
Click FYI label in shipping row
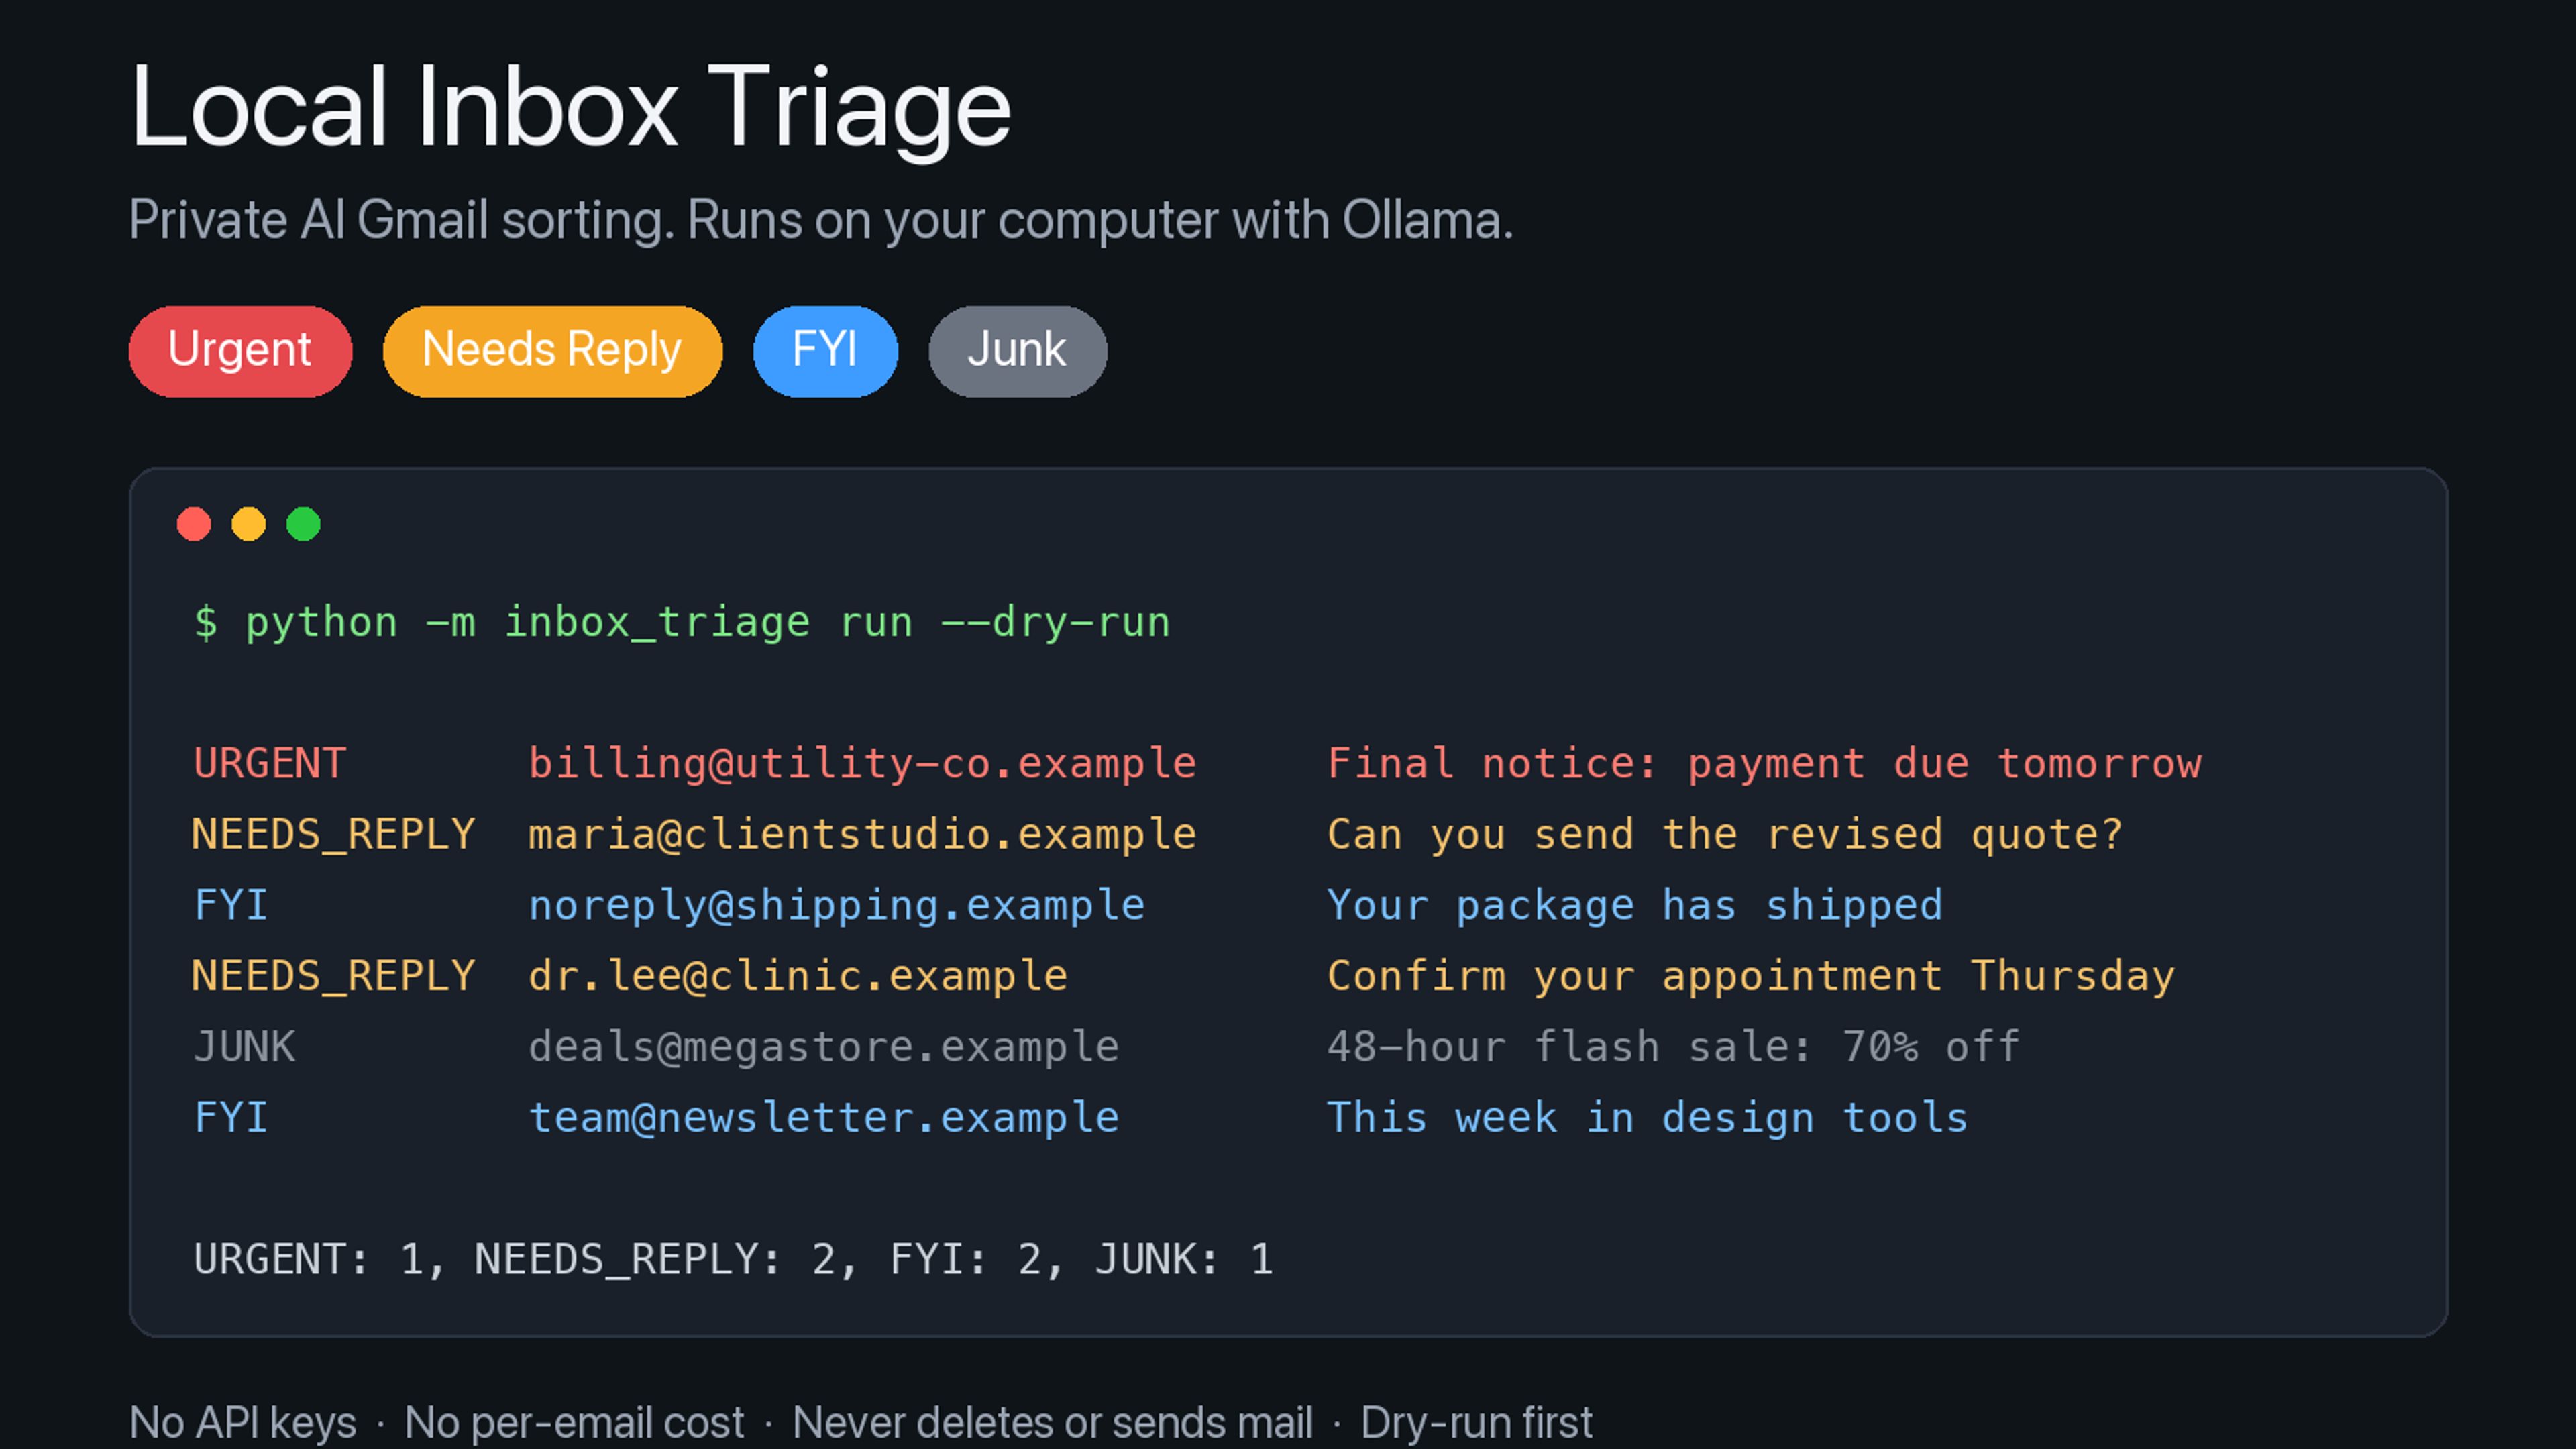[231, 906]
